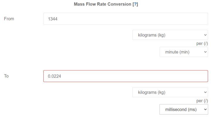Screen dimensions: 211x117
Task: Click chevron arrow of upper kilograms (kg) selector
Action: (205, 35)
